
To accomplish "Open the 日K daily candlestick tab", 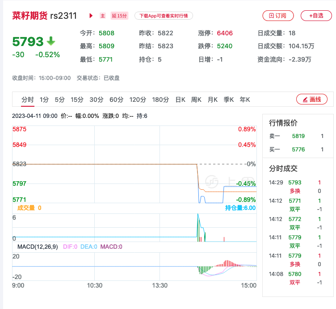I will point(181,100).
